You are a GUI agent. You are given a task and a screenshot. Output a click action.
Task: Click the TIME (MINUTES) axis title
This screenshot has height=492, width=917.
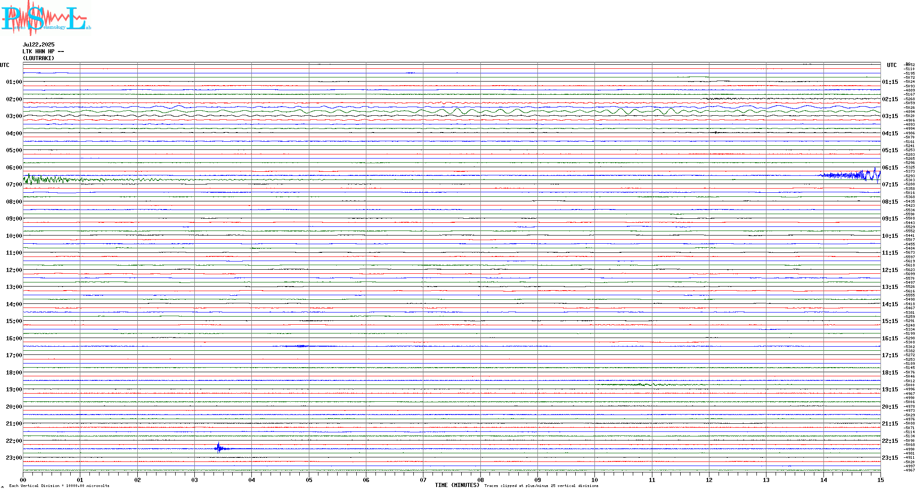click(x=457, y=485)
